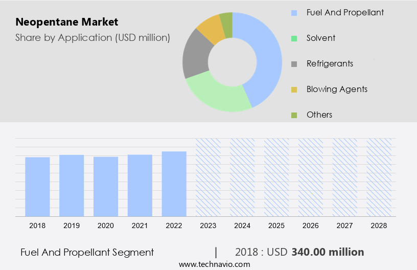Select the solid 2022 bar
Image resolution: width=417 pixels, height=270 pixels.
[x=174, y=184]
